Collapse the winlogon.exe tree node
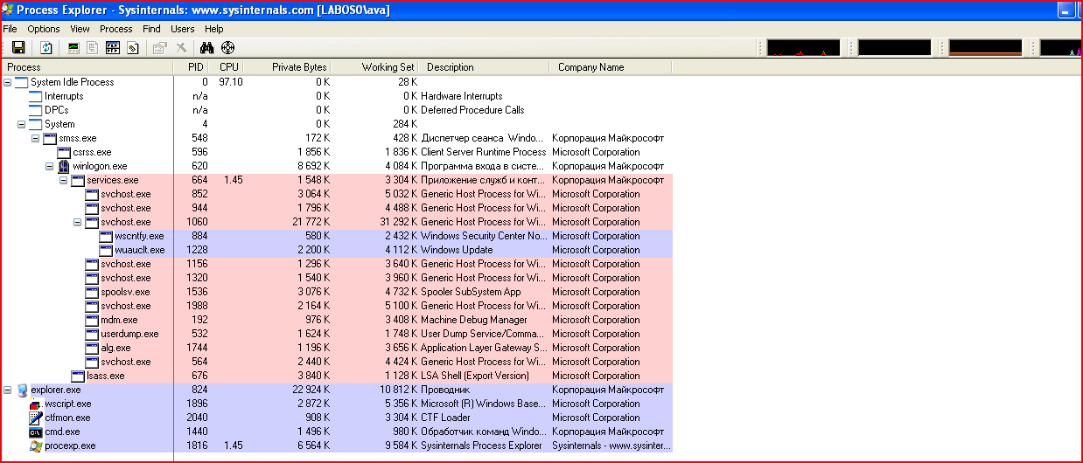The height and width of the screenshot is (463, 1083). [x=50, y=166]
